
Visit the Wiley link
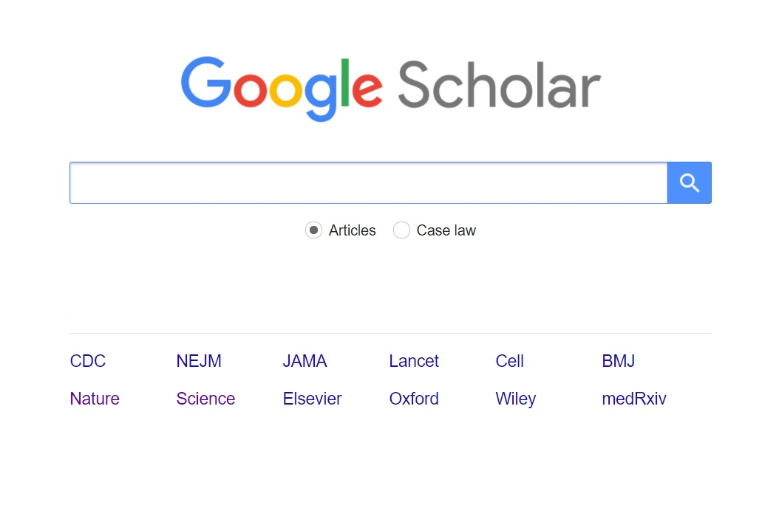[515, 399]
